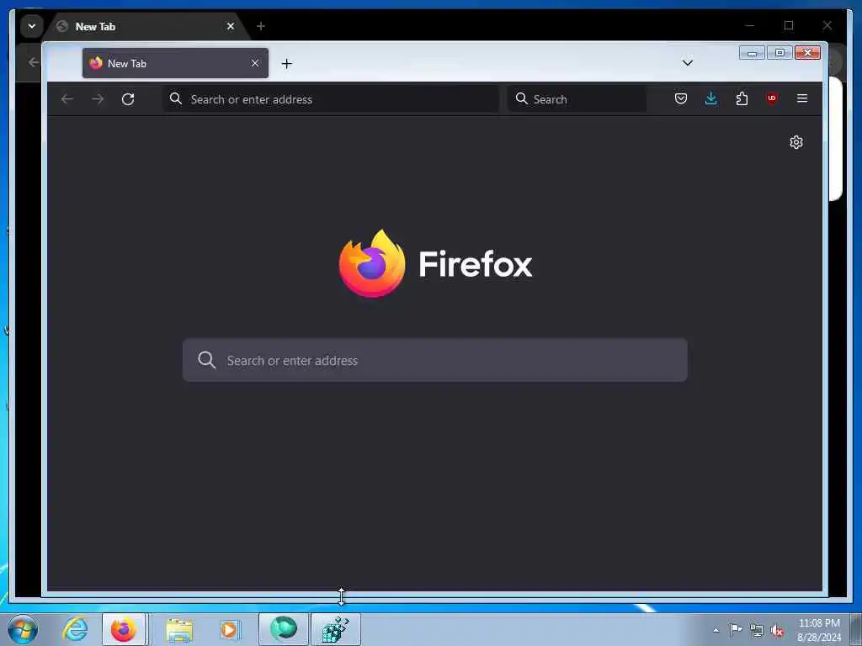The height and width of the screenshot is (646, 862).
Task: Switch to Firefox on taskbar
Action: tap(124, 629)
